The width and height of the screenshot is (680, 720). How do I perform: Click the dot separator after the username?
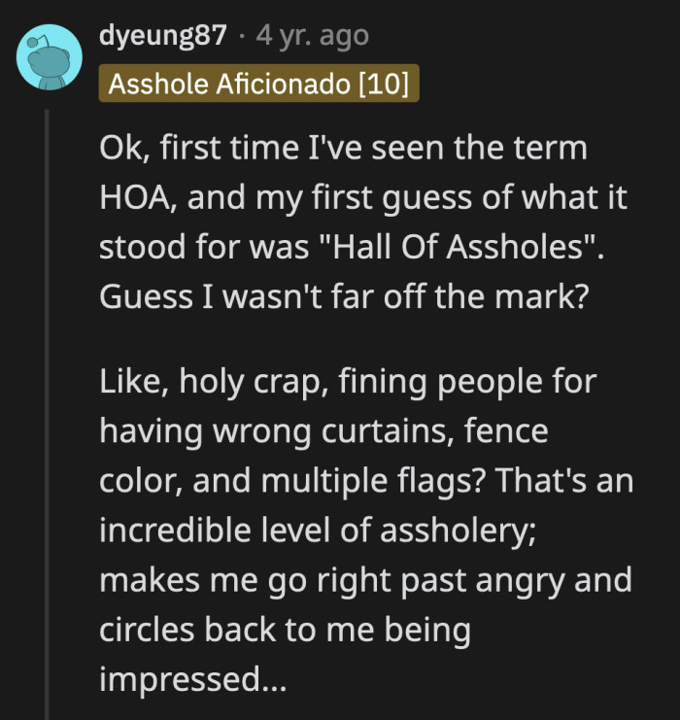click(x=244, y=38)
